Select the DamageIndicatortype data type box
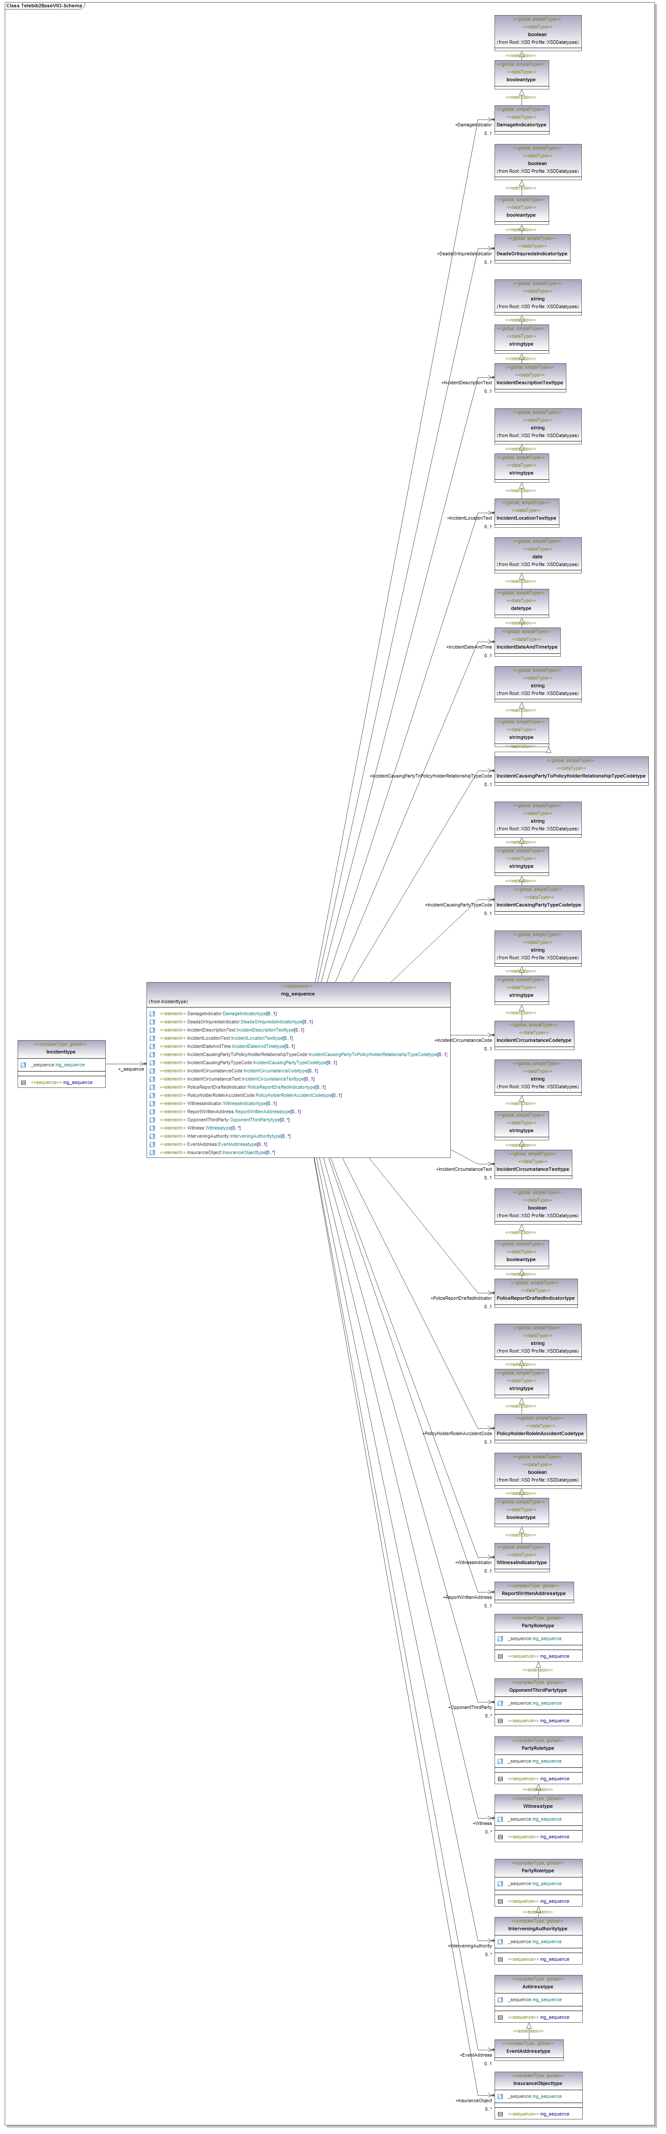This screenshot has width=666, height=2134. click(521, 121)
